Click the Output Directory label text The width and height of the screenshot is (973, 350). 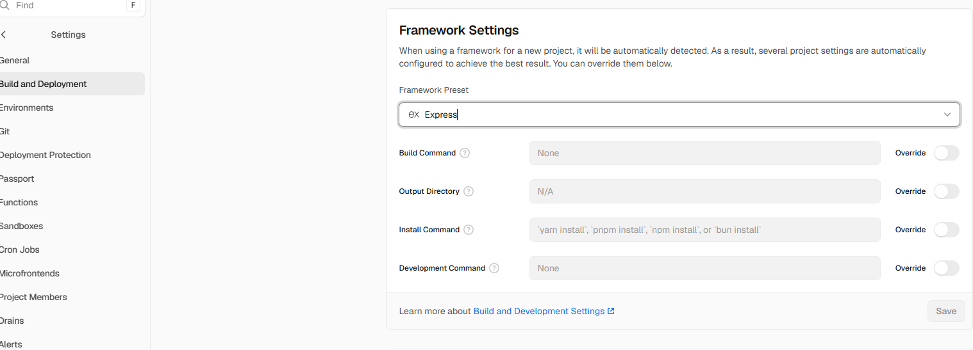[429, 191]
